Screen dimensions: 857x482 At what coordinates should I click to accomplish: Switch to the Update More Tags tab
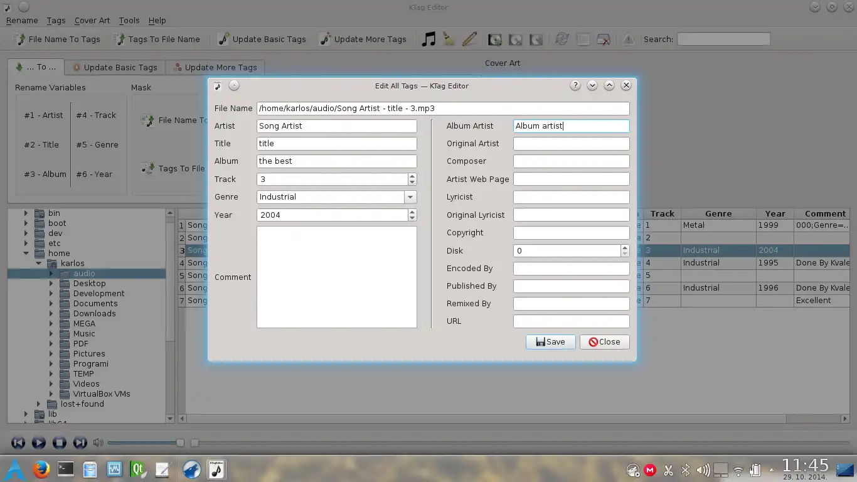pos(215,68)
